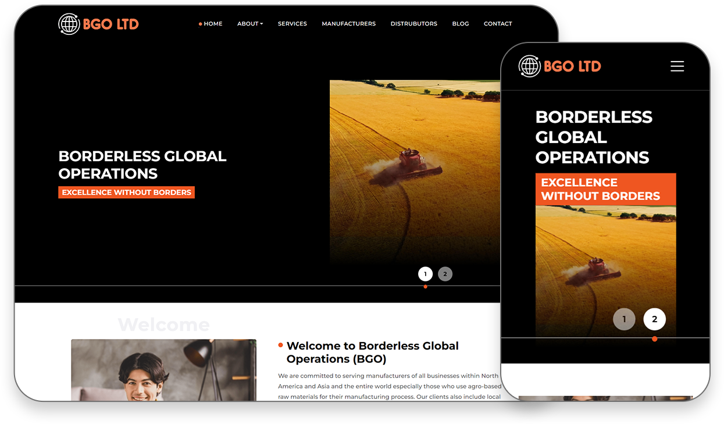Open the Distrubutors menu link
Screen dimensions: 724x424
[413, 24]
